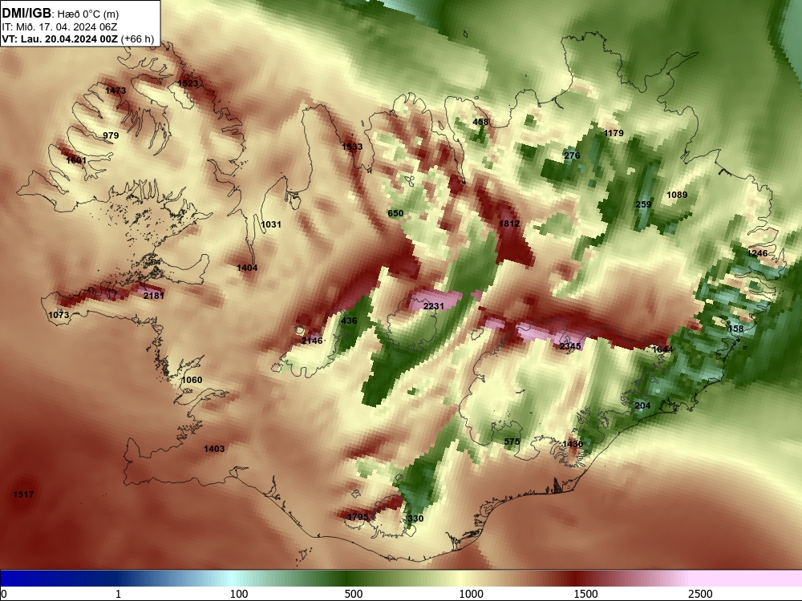This screenshot has width=802, height=601.
Task: Click the map value label 2181
Action: 154,296
